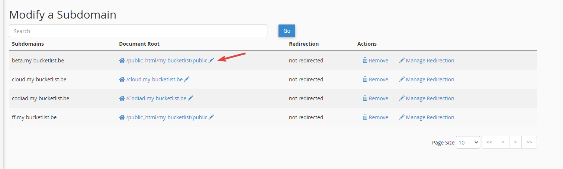Click home icon in beta.my-bucketlist.be row

tap(122, 61)
